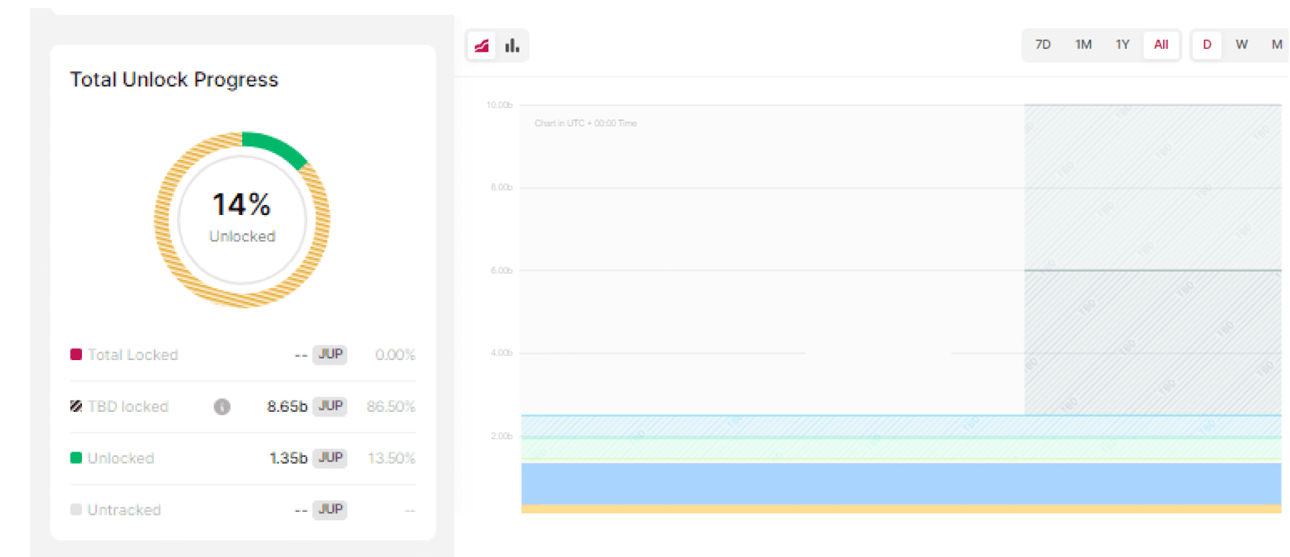
Task: Select the 7D time range
Action: pos(1043,45)
